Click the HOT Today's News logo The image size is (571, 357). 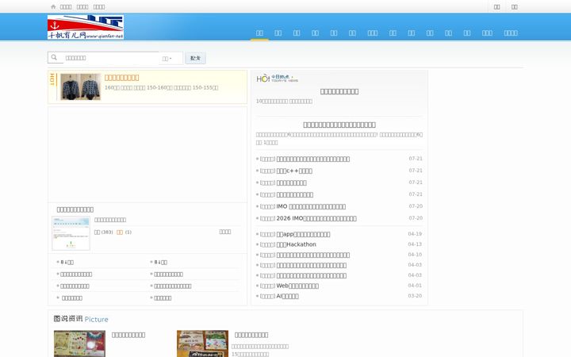[277, 79]
